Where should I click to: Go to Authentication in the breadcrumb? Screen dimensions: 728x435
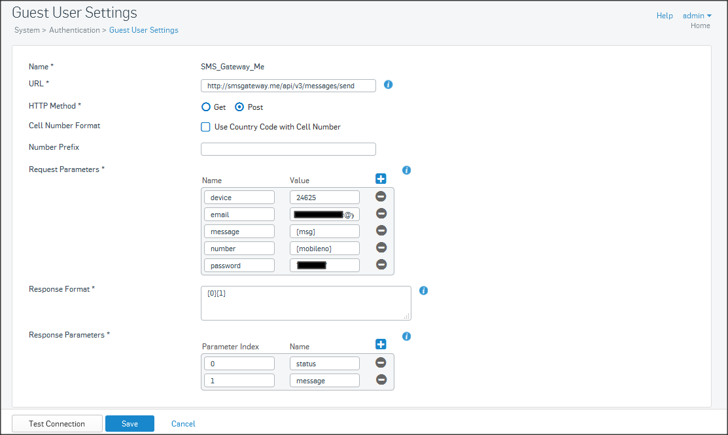[75, 30]
